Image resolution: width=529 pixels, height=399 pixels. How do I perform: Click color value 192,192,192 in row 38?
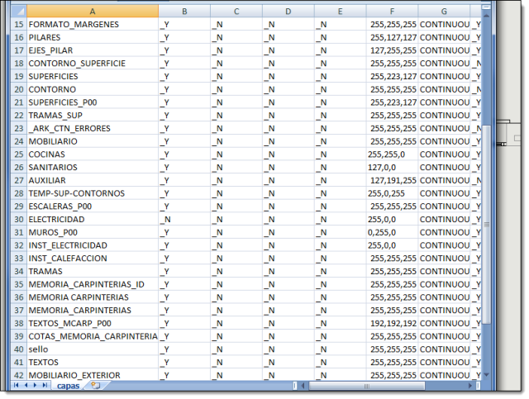coord(392,323)
